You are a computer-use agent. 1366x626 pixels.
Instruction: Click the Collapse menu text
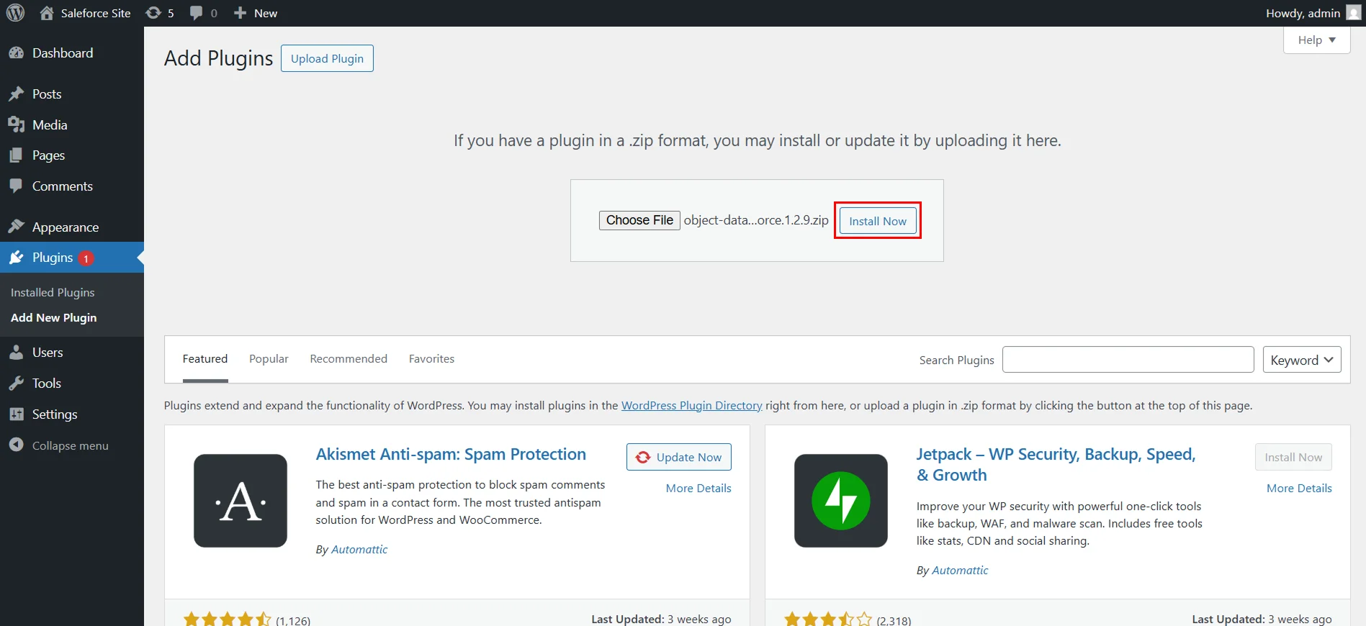click(71, 446)
